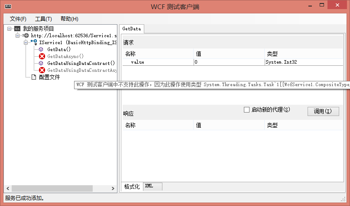Click red error icon beside GetDataAsync()

42,56
